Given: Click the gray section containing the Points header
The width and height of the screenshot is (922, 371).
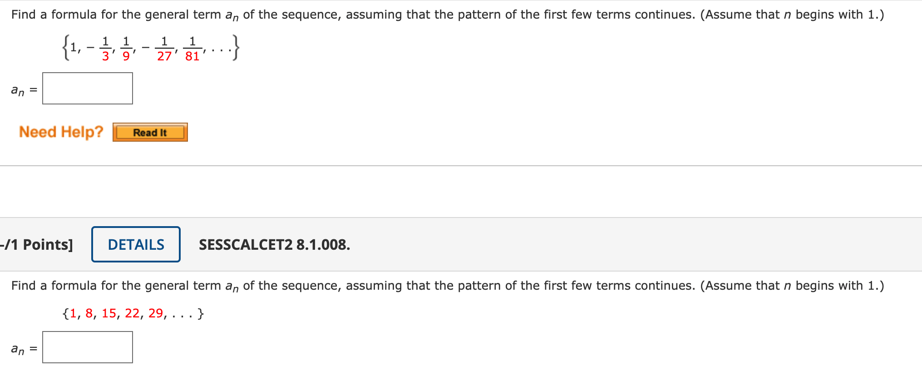Looking at the screenshot, I should (x=545, y=244).
